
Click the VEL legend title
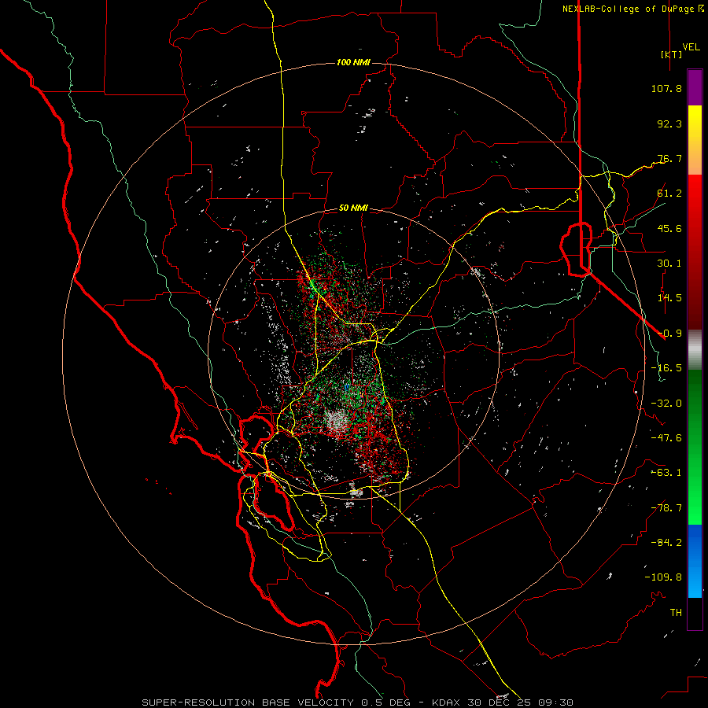[691, 47]
